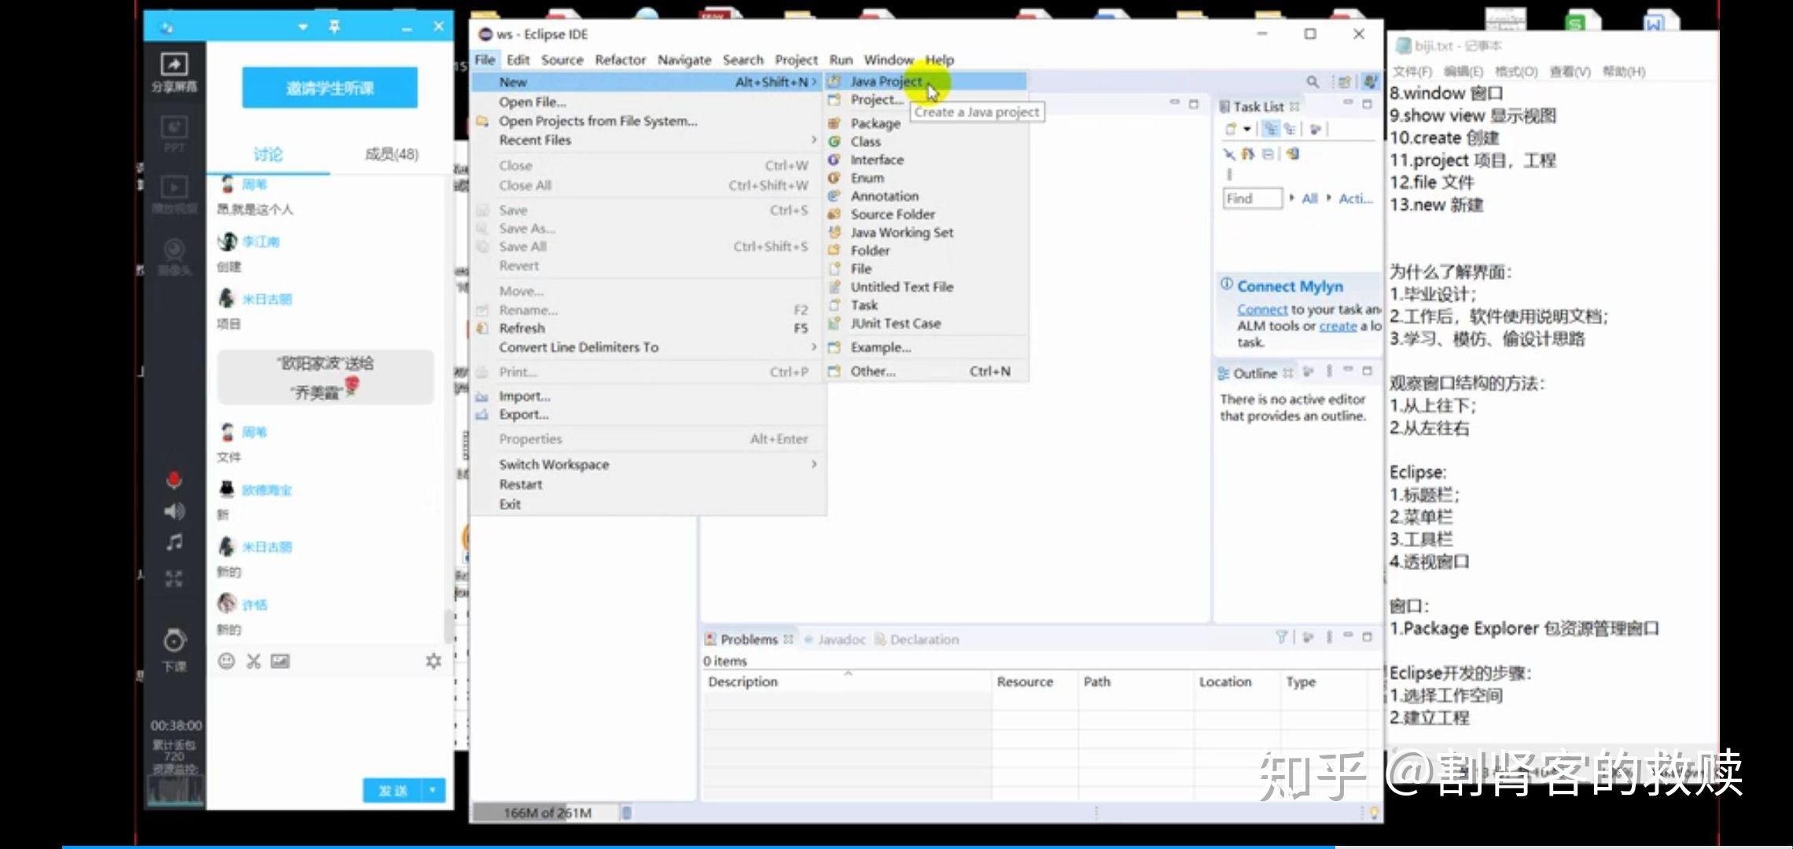The image size is (1793, 849).
Task: Click the scissors screenshot icon in chat
Action: coord(253,661)
